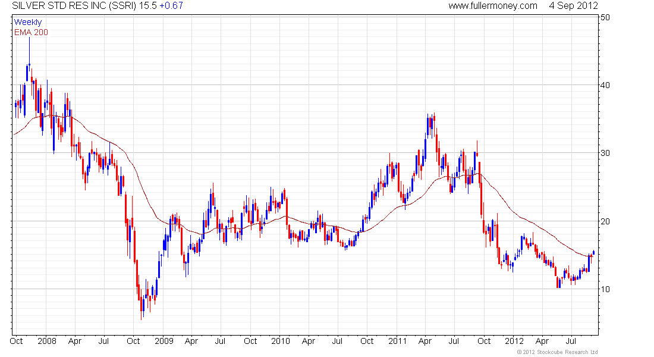This screenshot has width=654, height=357.
Task: Click the Stockcube Research Ltd copyright text
Action: click(557, 352)
